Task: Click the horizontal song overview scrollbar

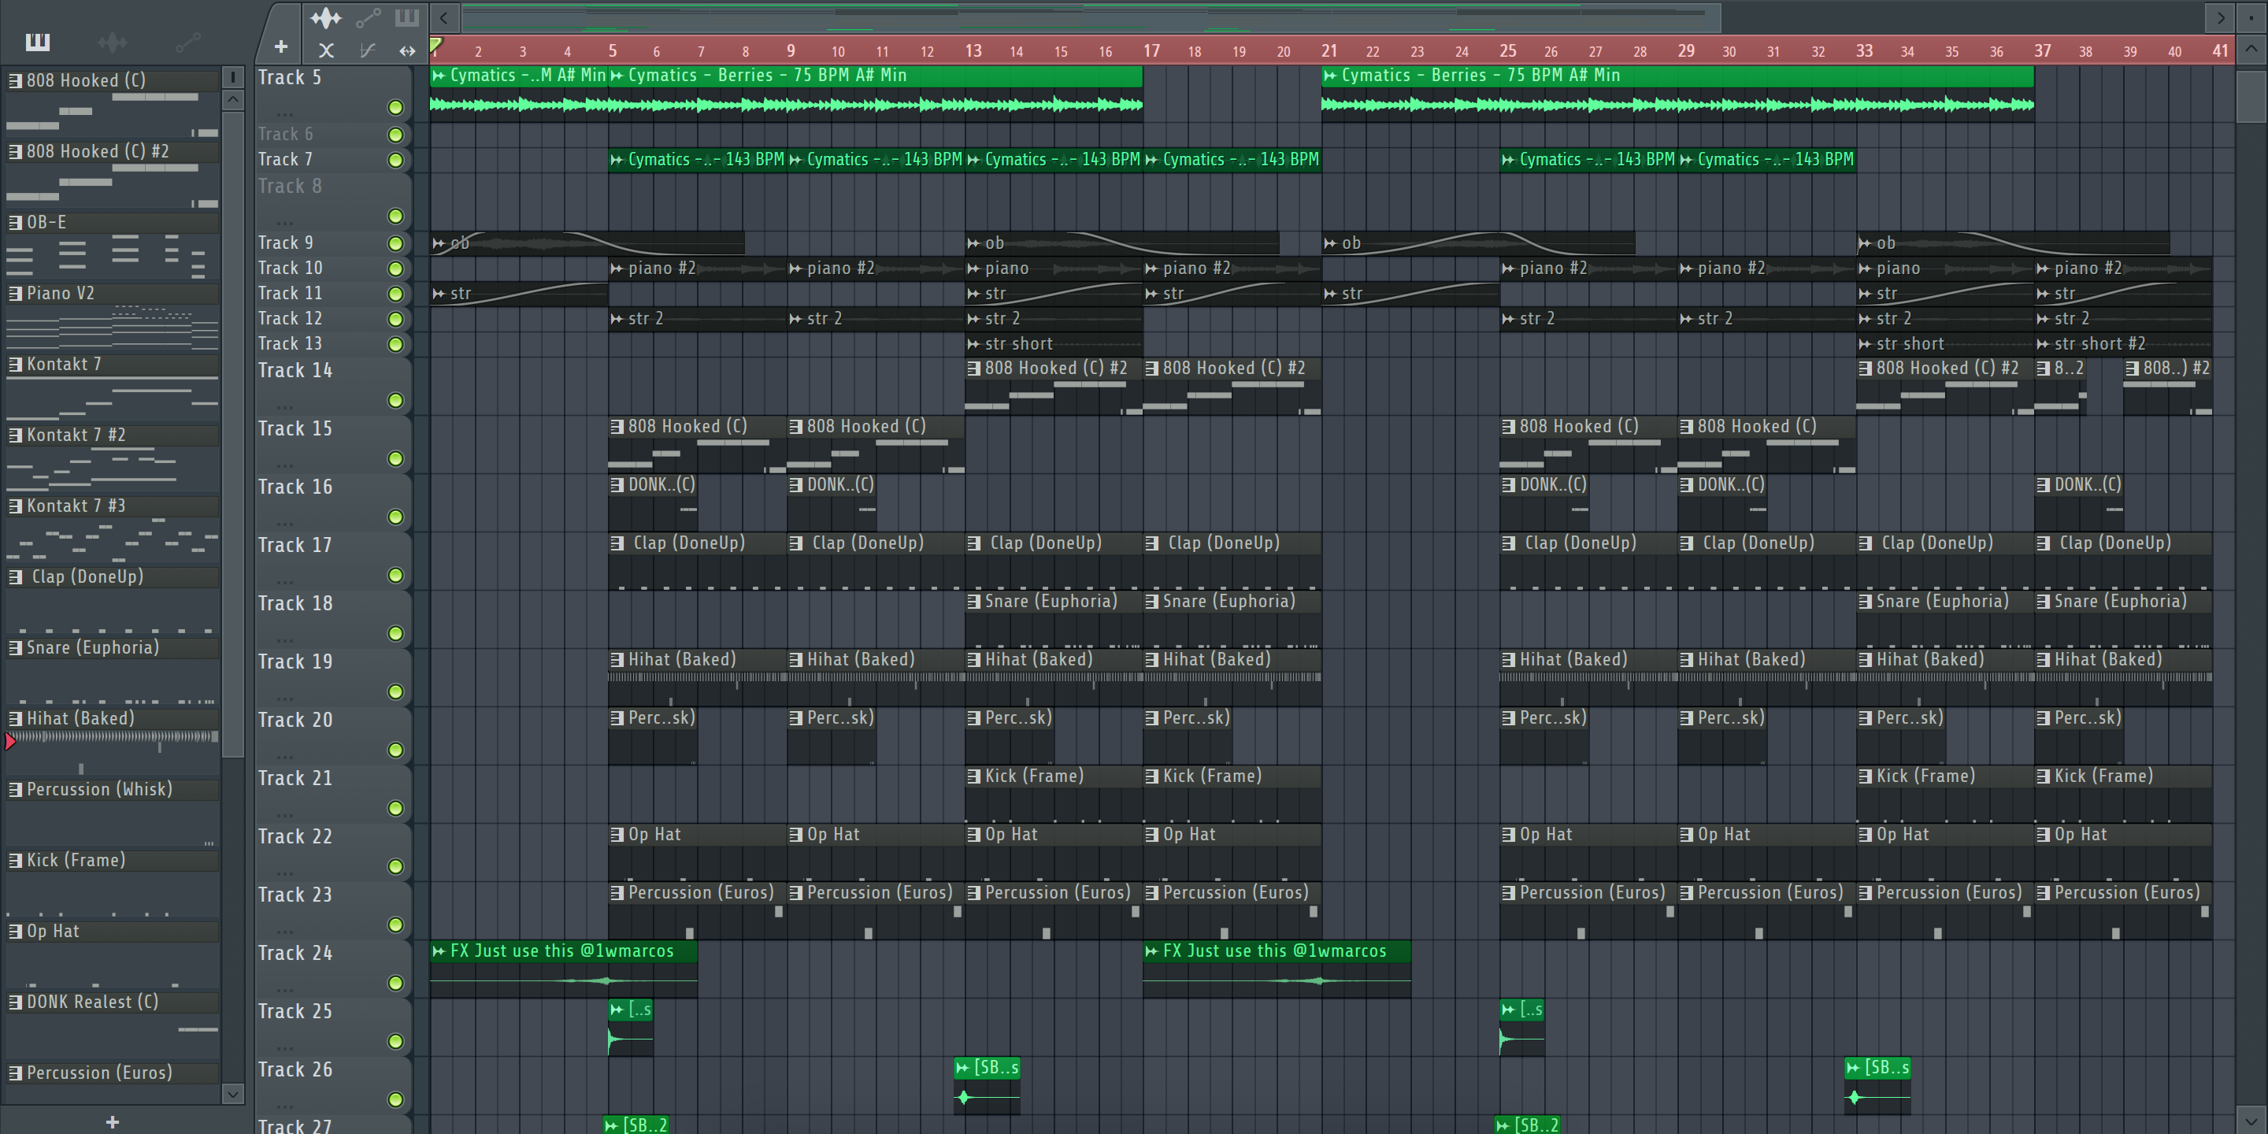Action: point(1091,17)
